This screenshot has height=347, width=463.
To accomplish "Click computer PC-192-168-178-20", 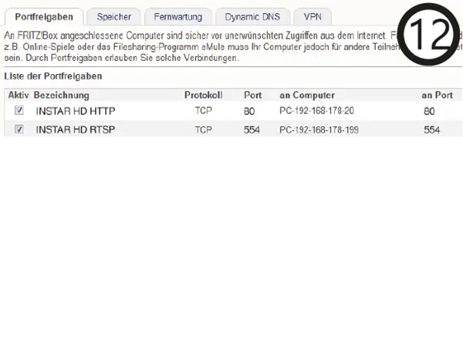I will pyautogui.click(x=316, y=112).
